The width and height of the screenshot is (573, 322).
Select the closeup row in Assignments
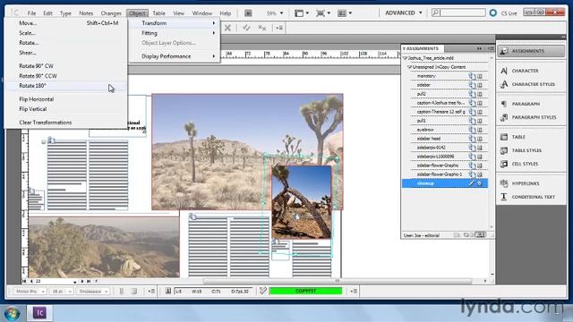coord(445,183)
